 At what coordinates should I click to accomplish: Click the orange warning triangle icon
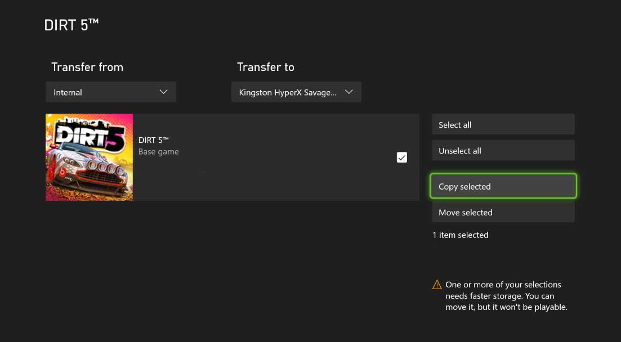tap(437, 285)
